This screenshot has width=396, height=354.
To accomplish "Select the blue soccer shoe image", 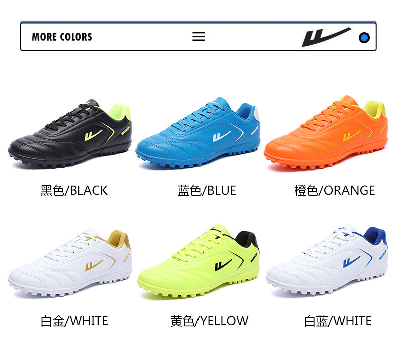I will 198,133.
